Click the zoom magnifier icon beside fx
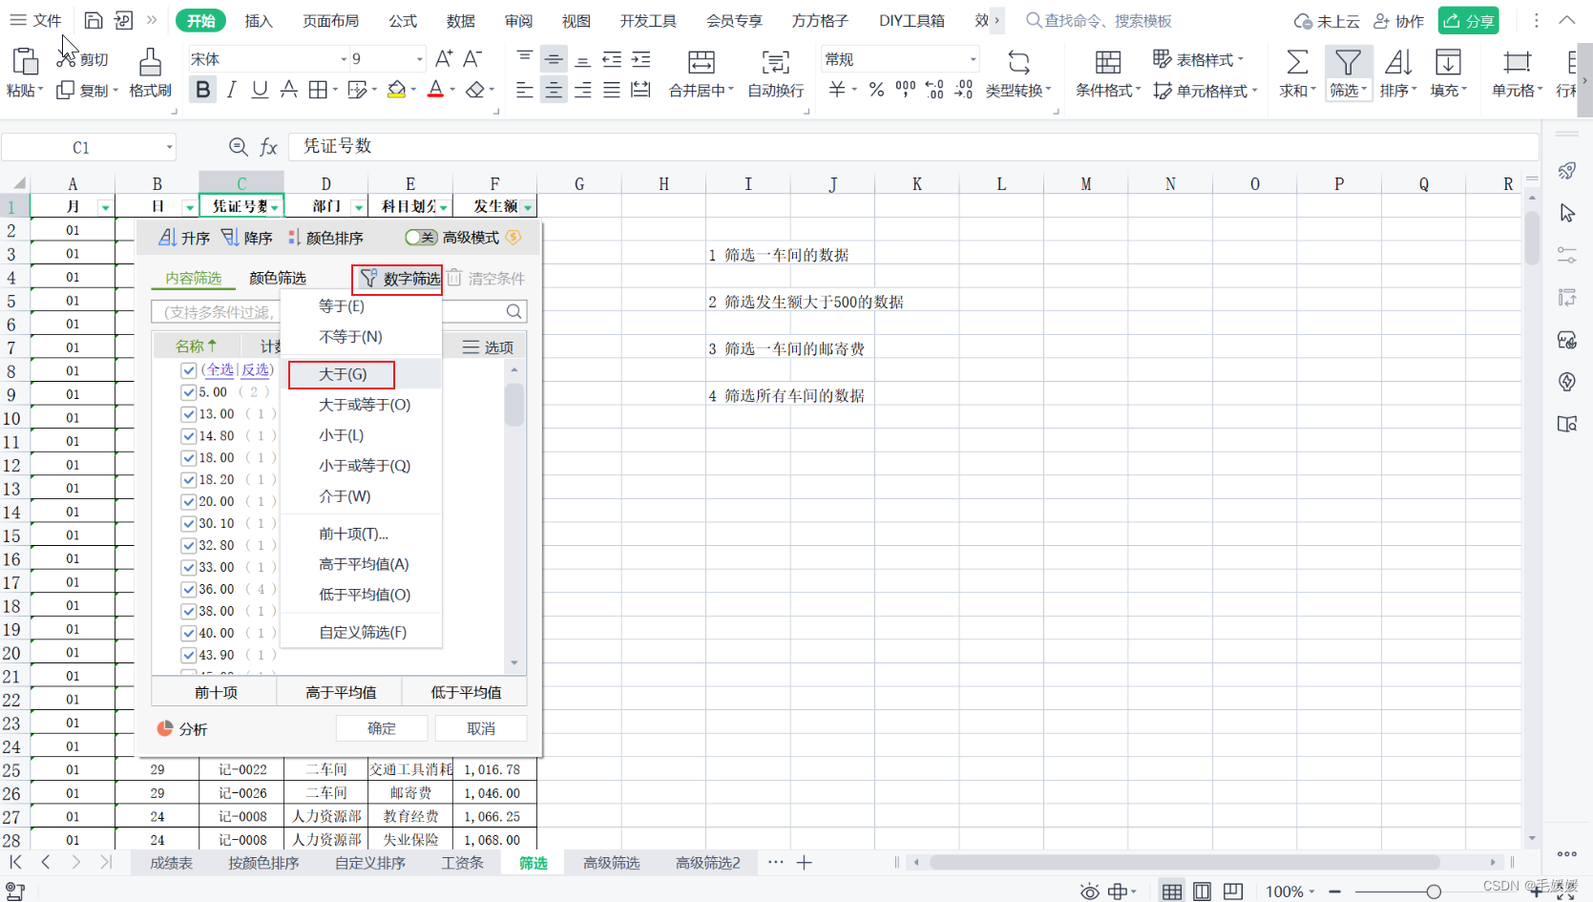 click(x=239, y=147)
